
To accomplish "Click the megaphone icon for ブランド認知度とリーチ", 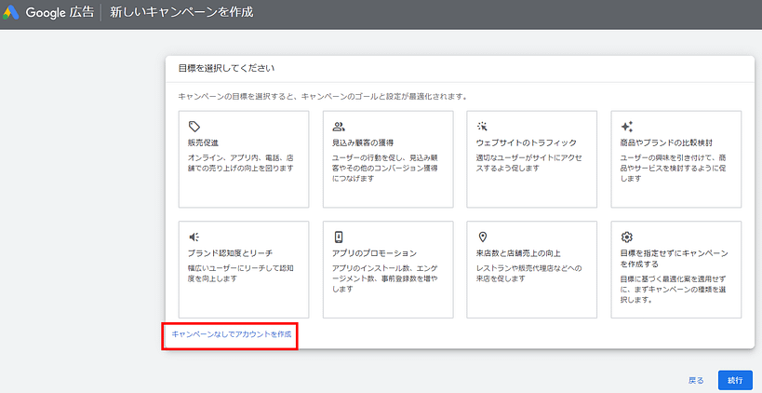I will pos(194,237).
